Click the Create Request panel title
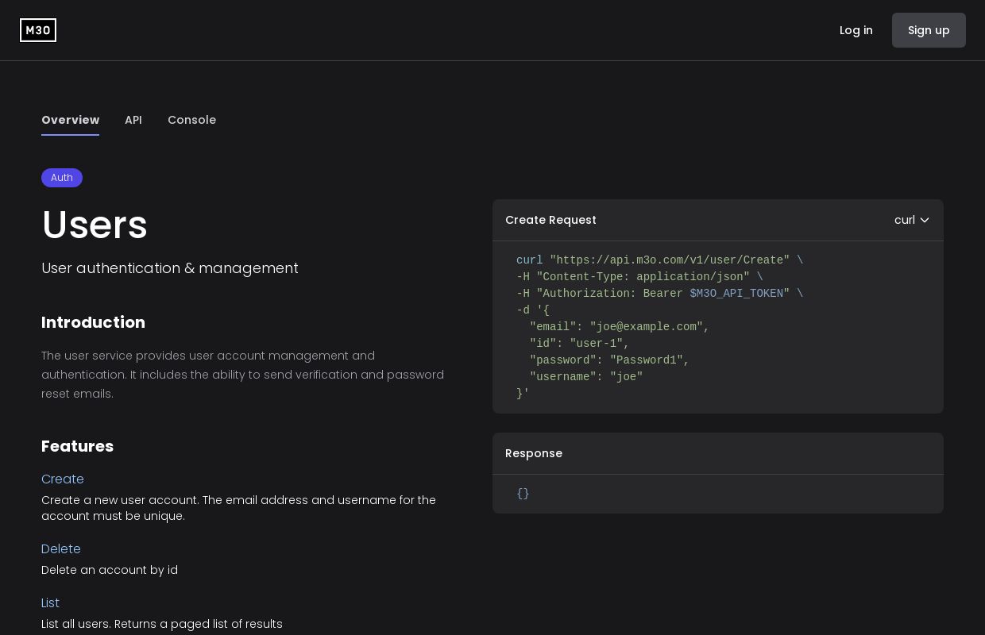The height and width of the screenshot is (635, 985). pyautogui.click(x=550, y=220)
